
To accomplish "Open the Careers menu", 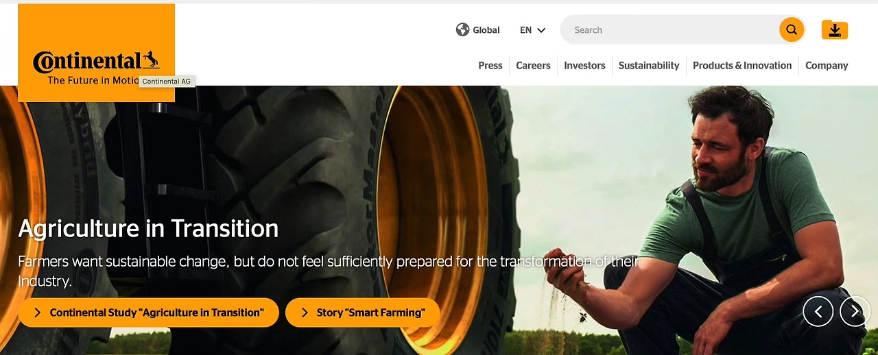I will coord(533,66).
